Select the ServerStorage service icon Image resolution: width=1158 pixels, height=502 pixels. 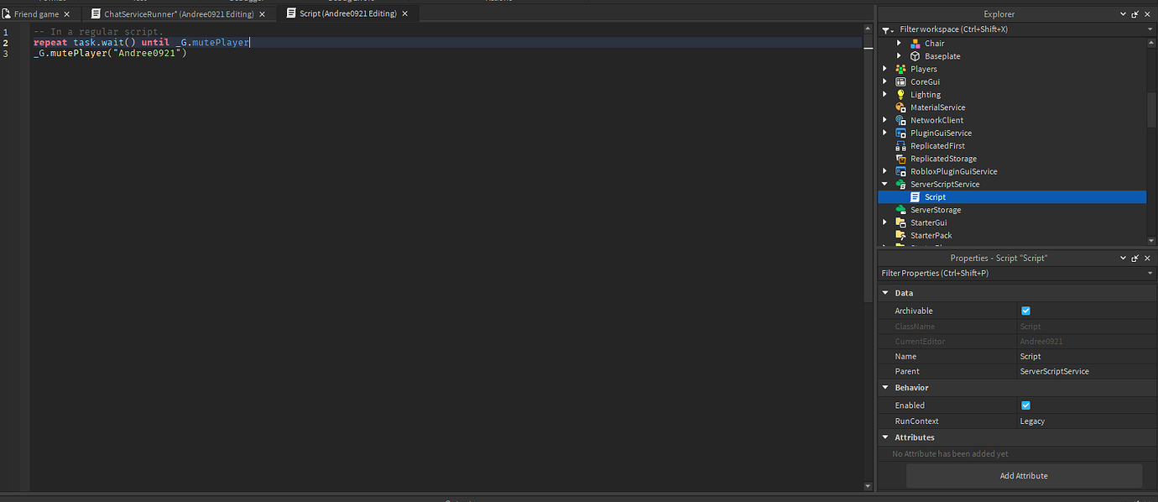pos(901,209)
